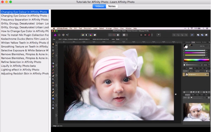Select the Undo Brush tool
The width and height of the screenshot is (211, 132).
coord(53,86)
